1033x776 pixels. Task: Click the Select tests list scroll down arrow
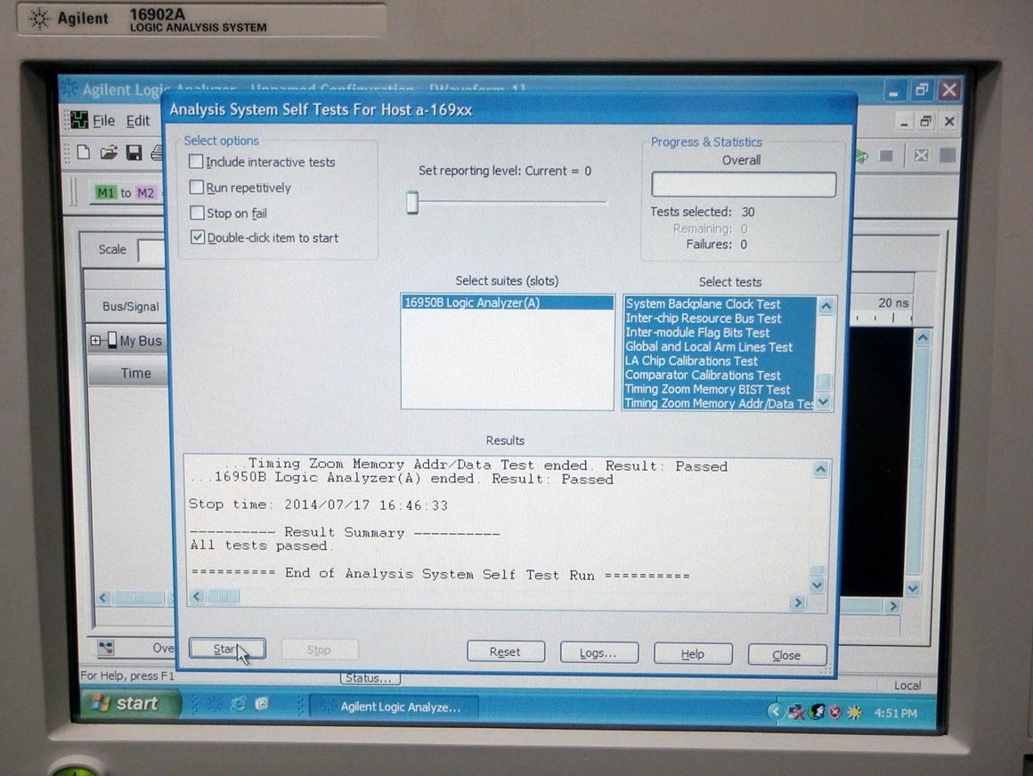[x=824, y=400]
